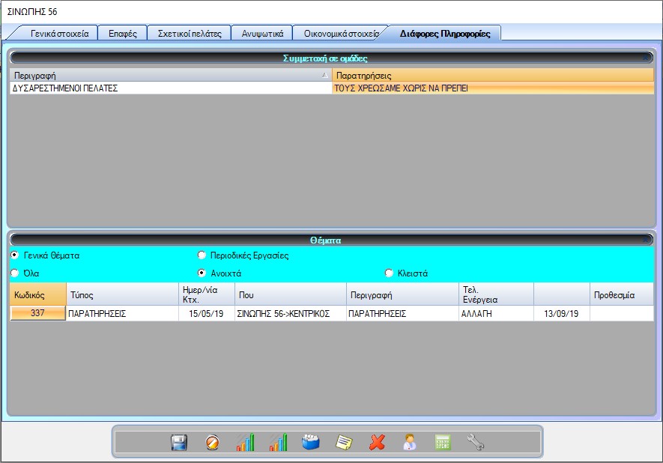The height and width of the screenshot is (463, 663).
Task: Switch to the Επαφές tab
Action: click(x=122, y=34)
